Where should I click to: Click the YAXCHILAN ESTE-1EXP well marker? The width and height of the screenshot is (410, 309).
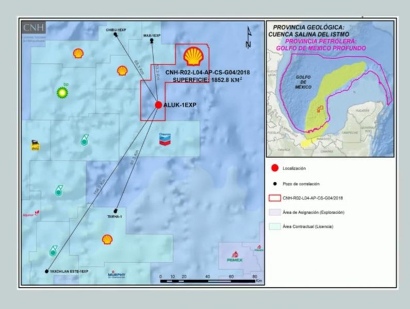pyautogui.click(x=46, y=271)
